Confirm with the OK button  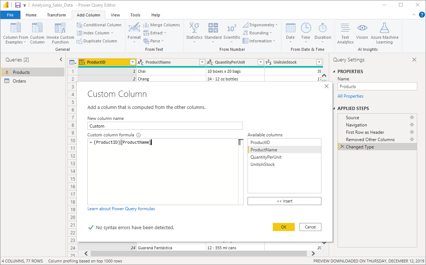pos(283,227)
